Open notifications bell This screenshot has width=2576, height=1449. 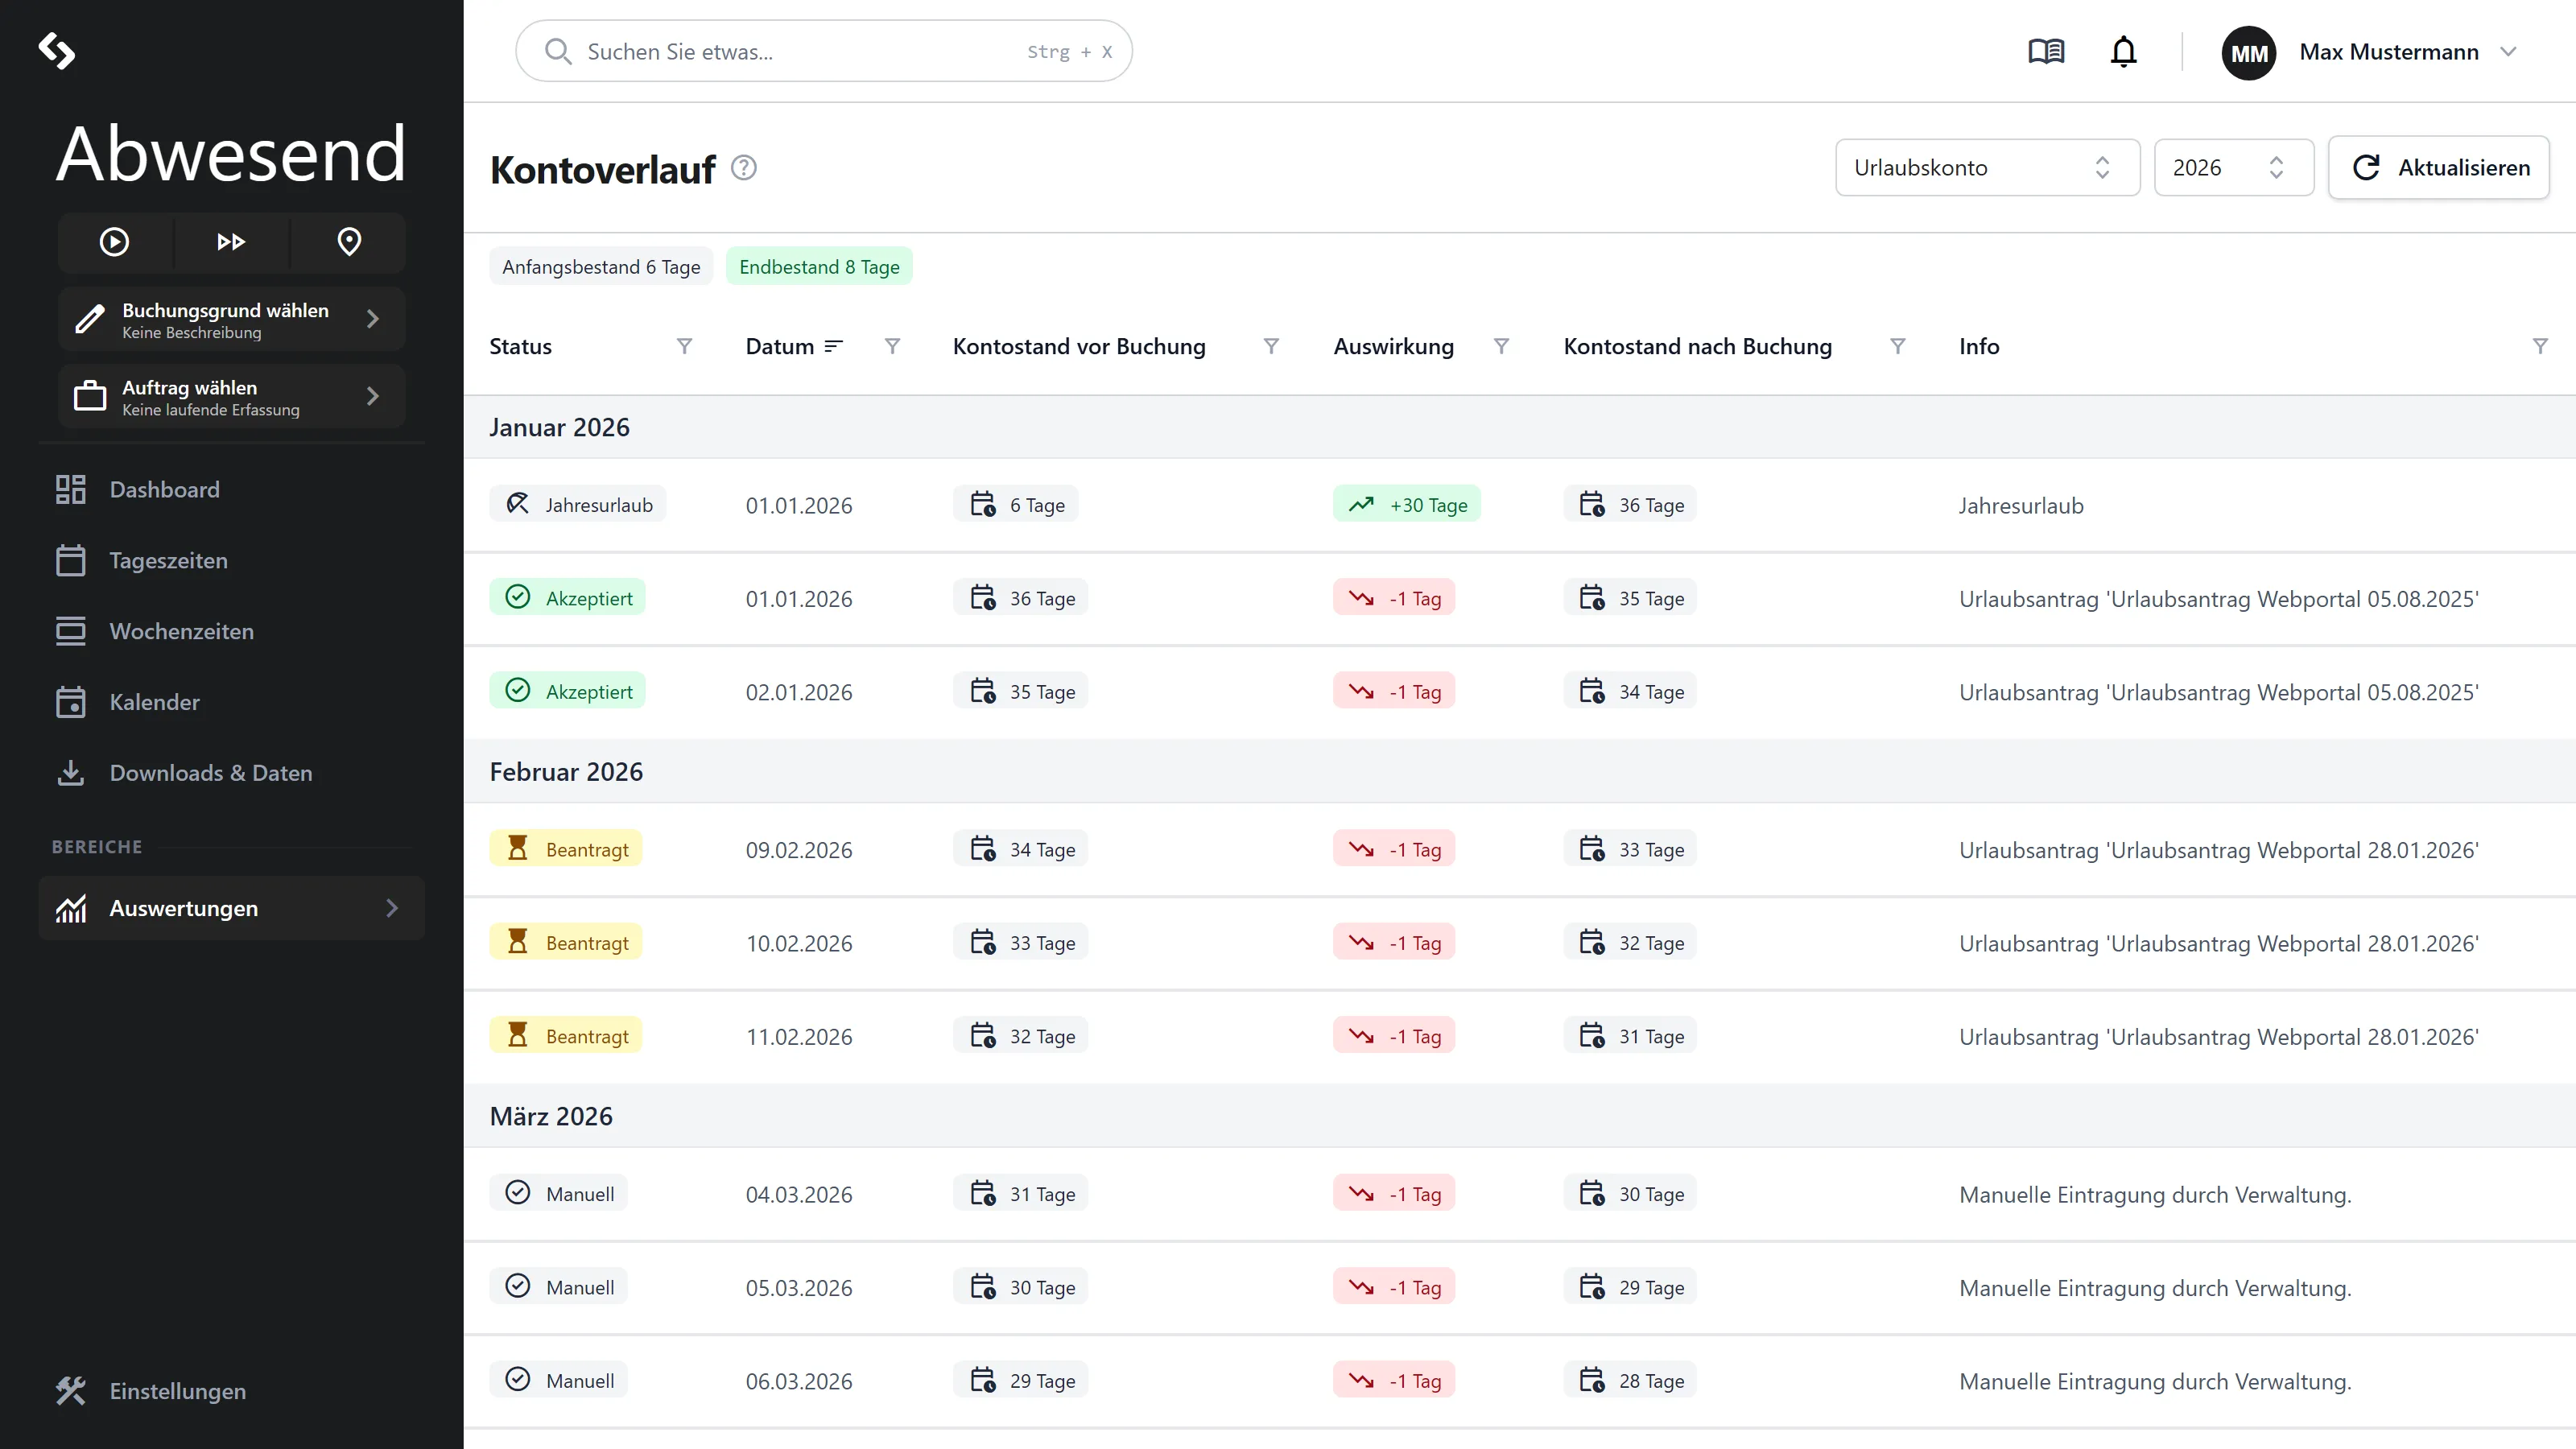[2123, 51]
